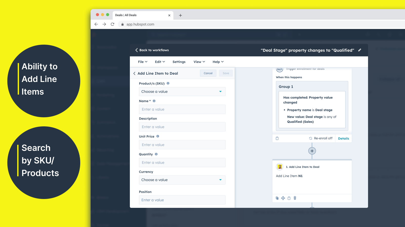Screen dimensions: 405x227
Task: Open the View menu
Action: (199, 62)
